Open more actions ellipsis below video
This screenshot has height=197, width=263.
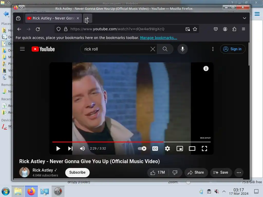coord(239,173)
